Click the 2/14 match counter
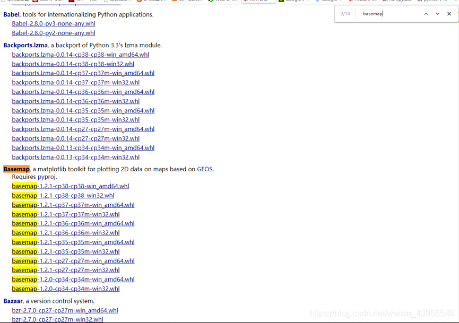Image resolution: width=459 pixels, height=323 pixels. coord(345,14)
